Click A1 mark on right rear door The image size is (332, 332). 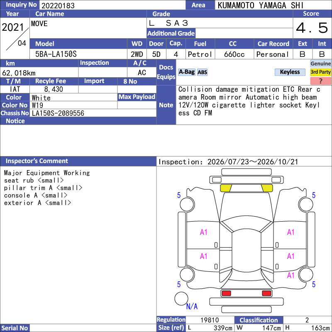point(291,256)
